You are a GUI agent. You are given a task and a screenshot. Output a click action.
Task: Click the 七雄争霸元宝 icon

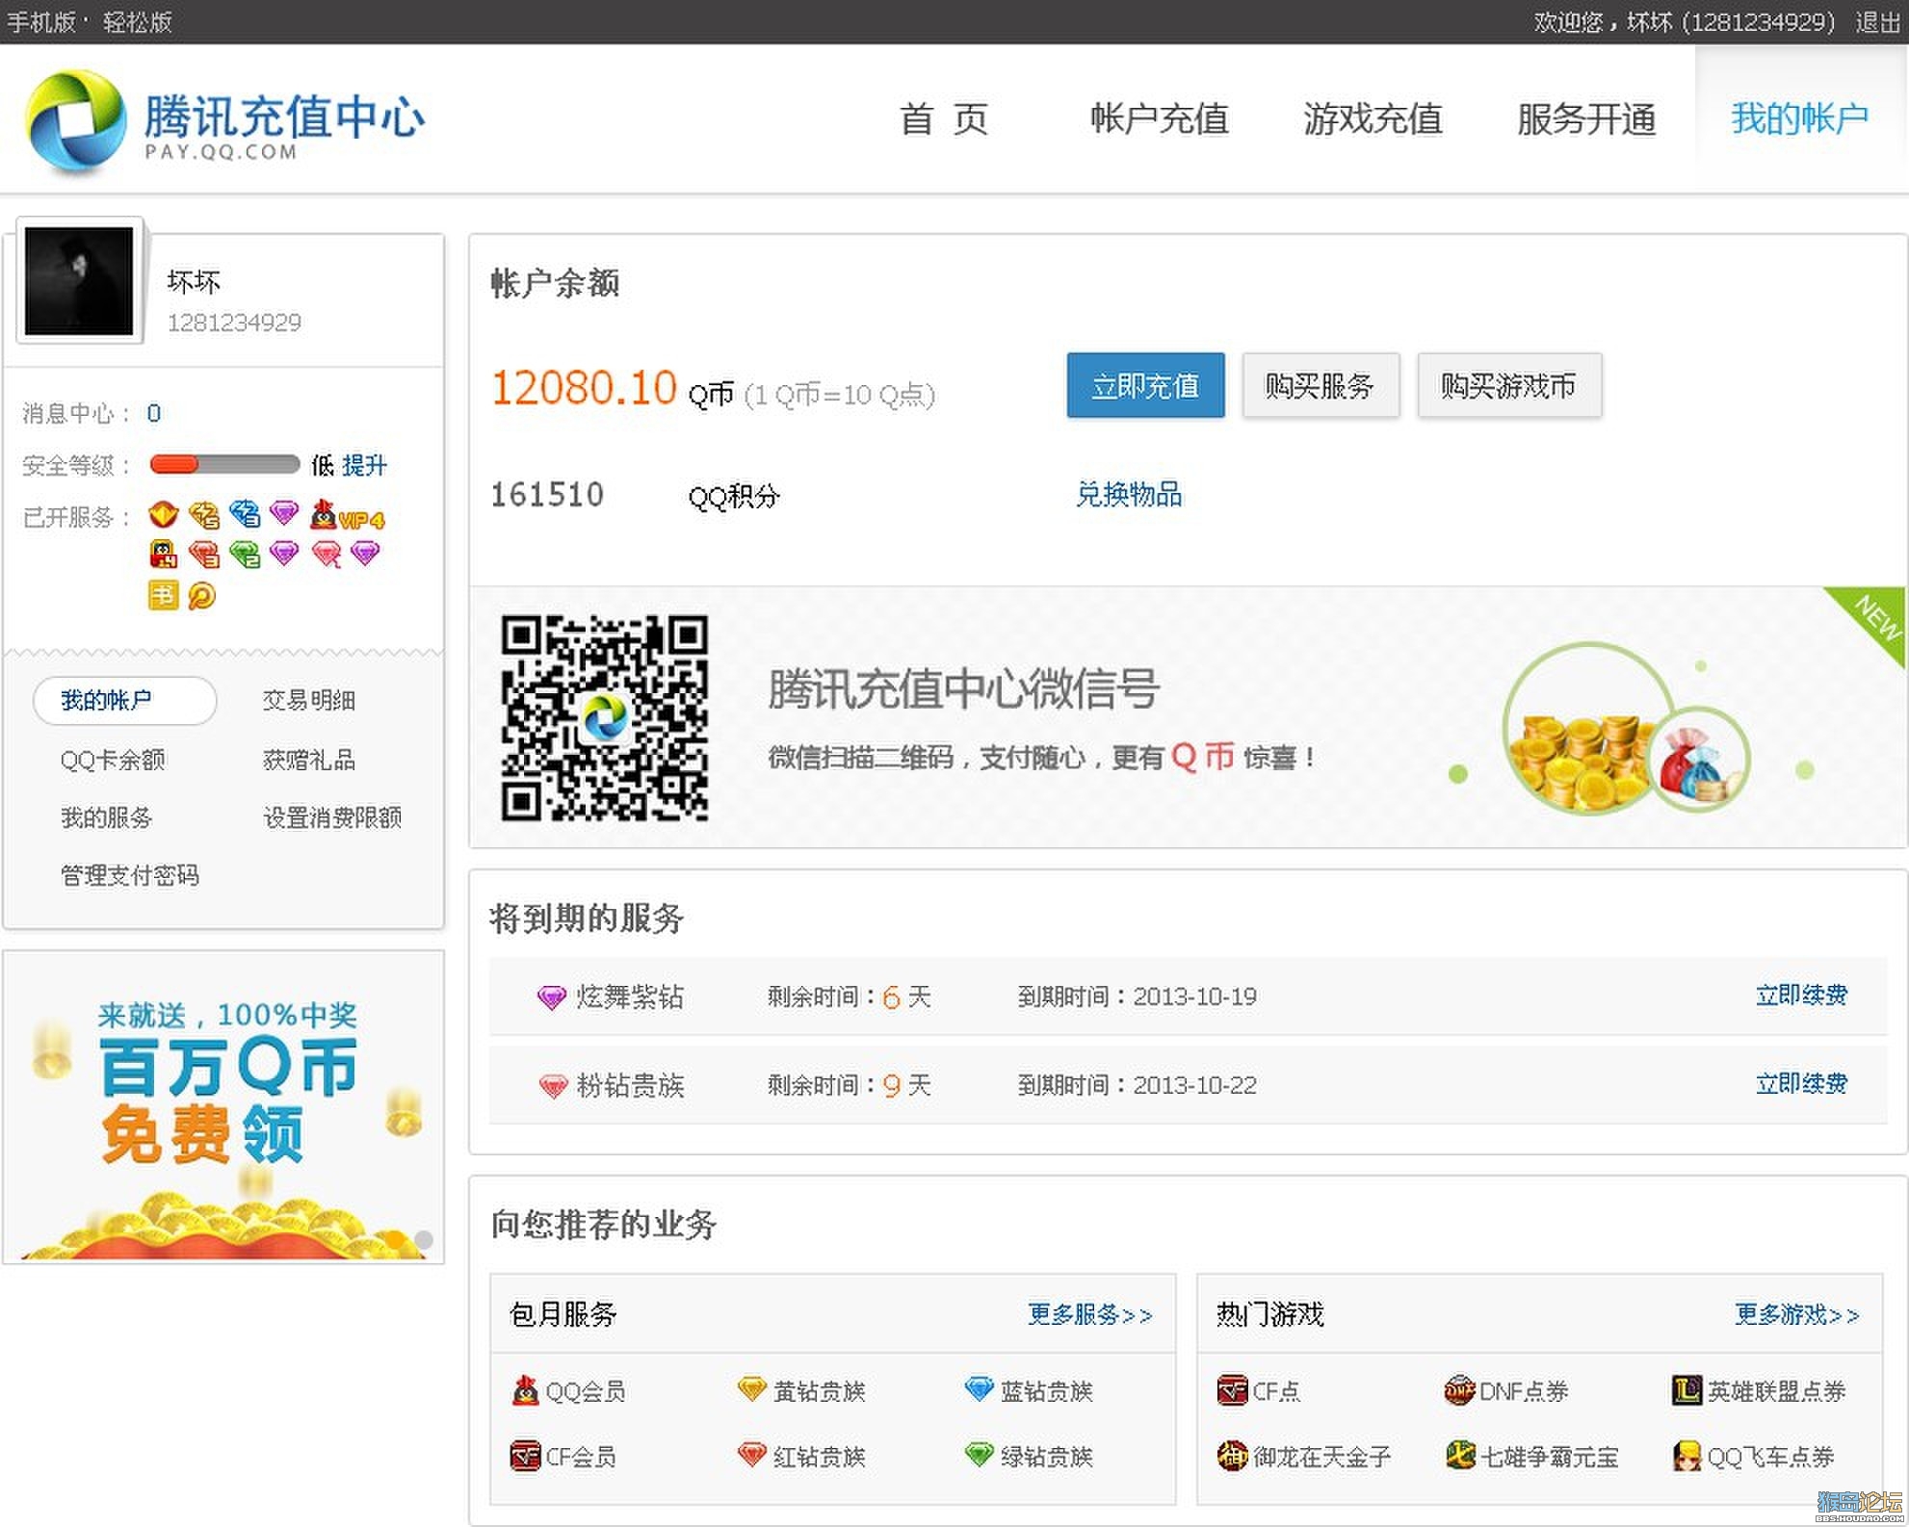coord(1459,1456)
